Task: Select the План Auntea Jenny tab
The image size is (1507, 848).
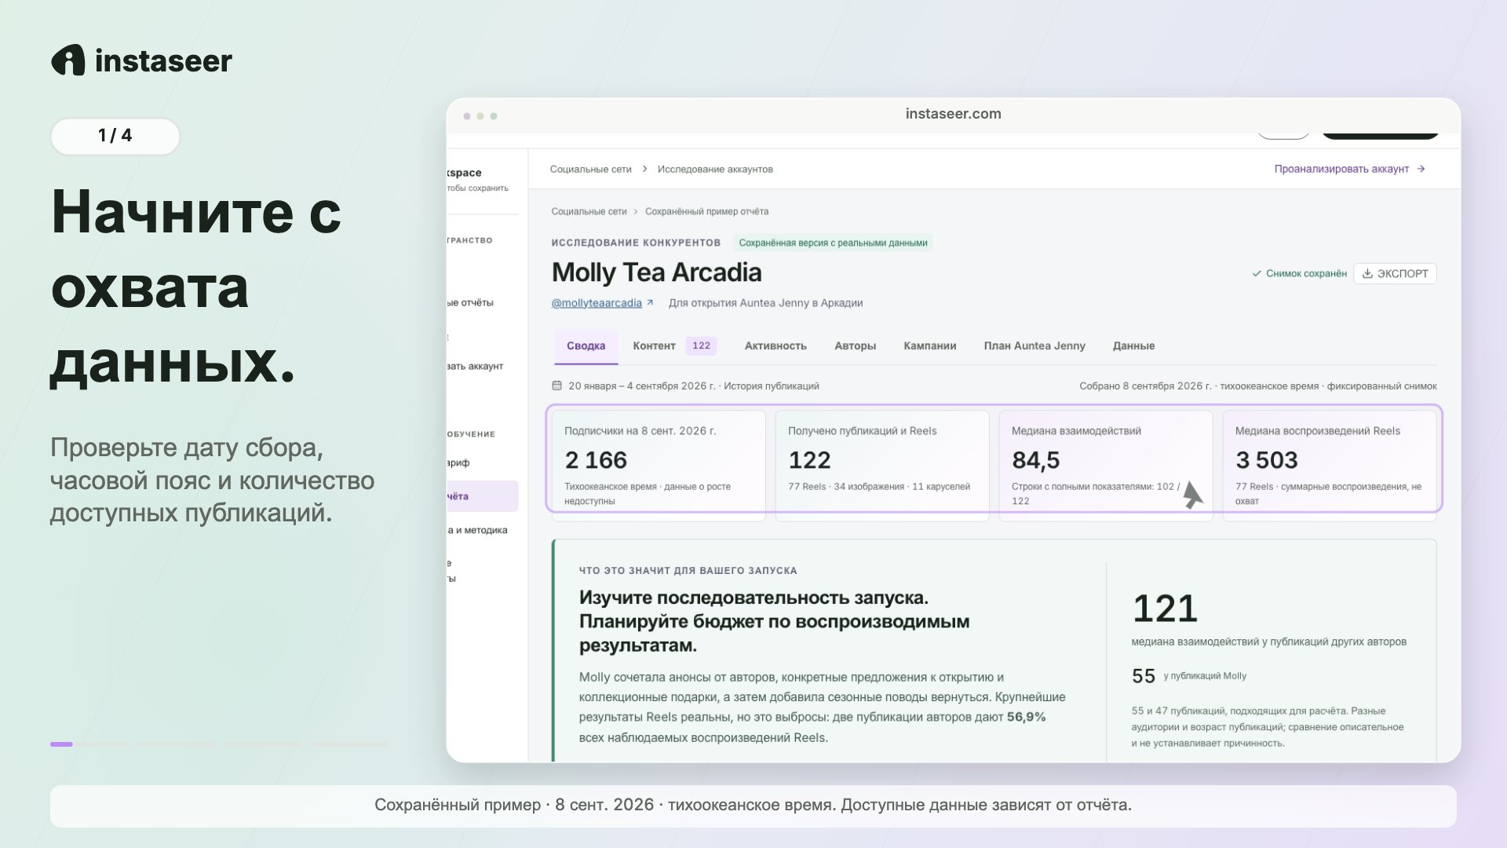Action: point(1034,345)
